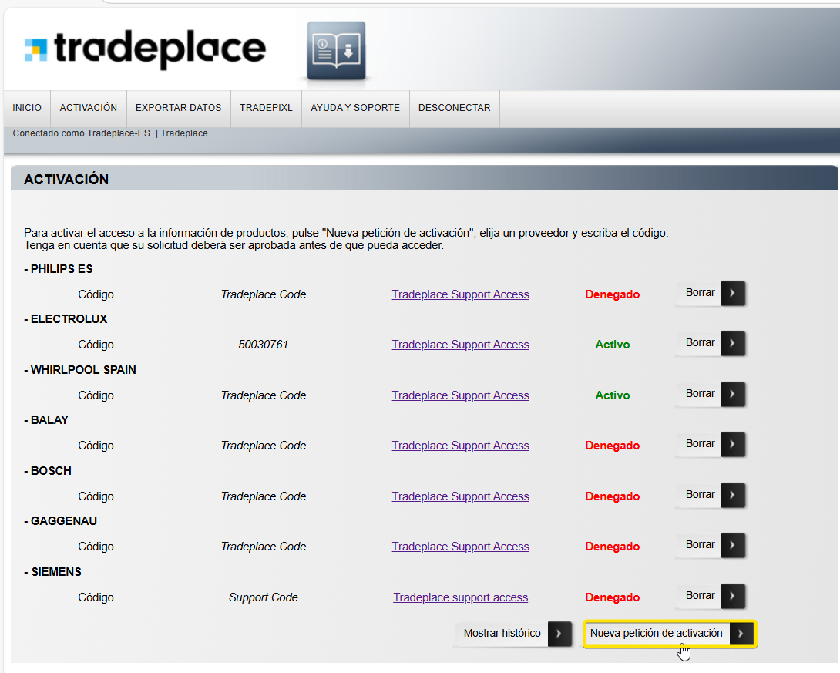
Task: Open BALAY Tradeplace Support Access link
Action: pos(460,446)
